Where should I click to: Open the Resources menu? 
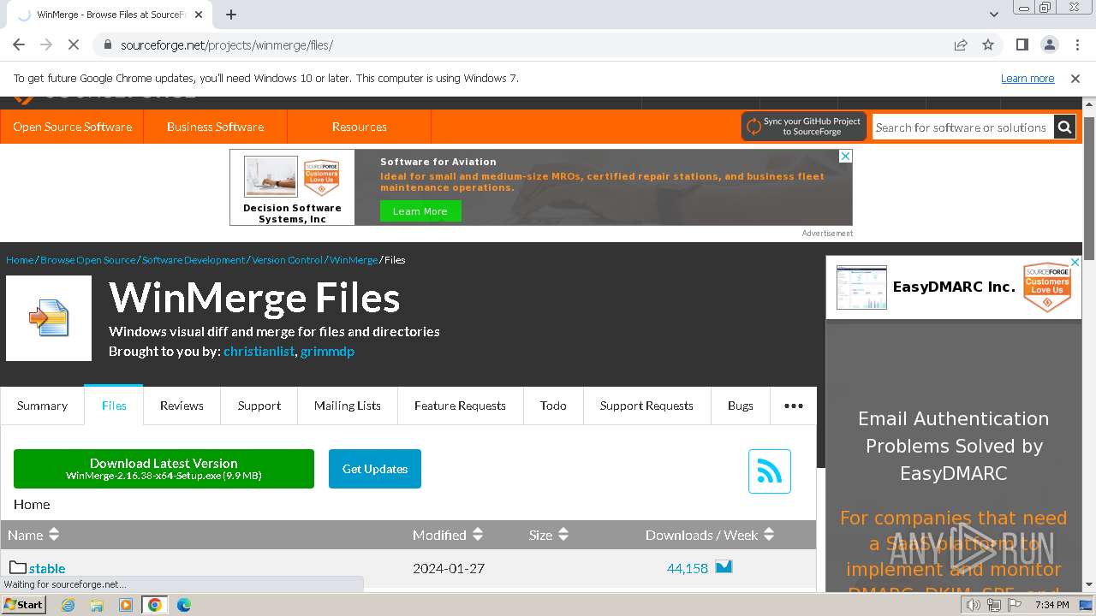(x=359, y=127)
